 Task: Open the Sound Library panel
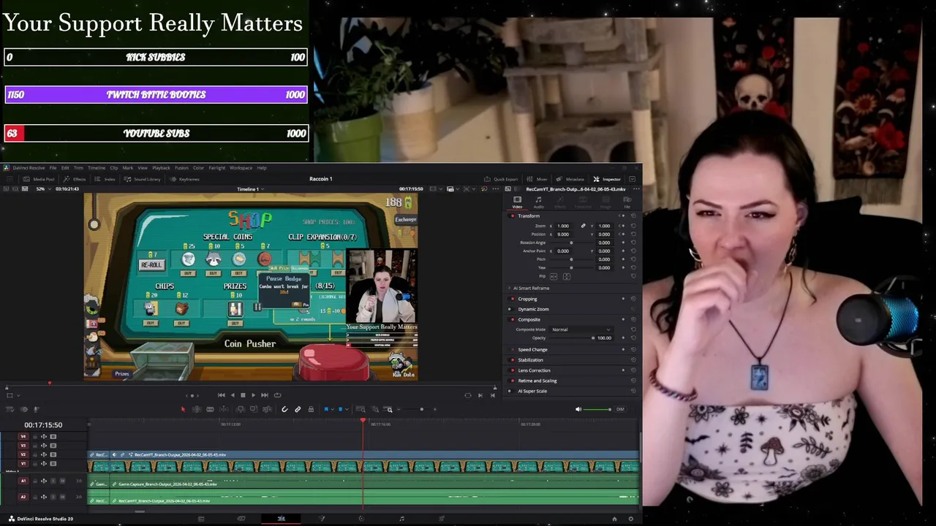[x=142, y=179]
